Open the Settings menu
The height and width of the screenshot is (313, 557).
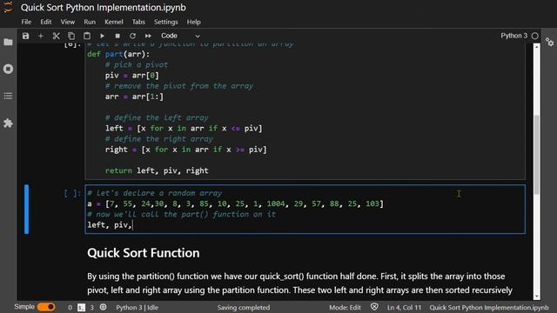point(166,22)
